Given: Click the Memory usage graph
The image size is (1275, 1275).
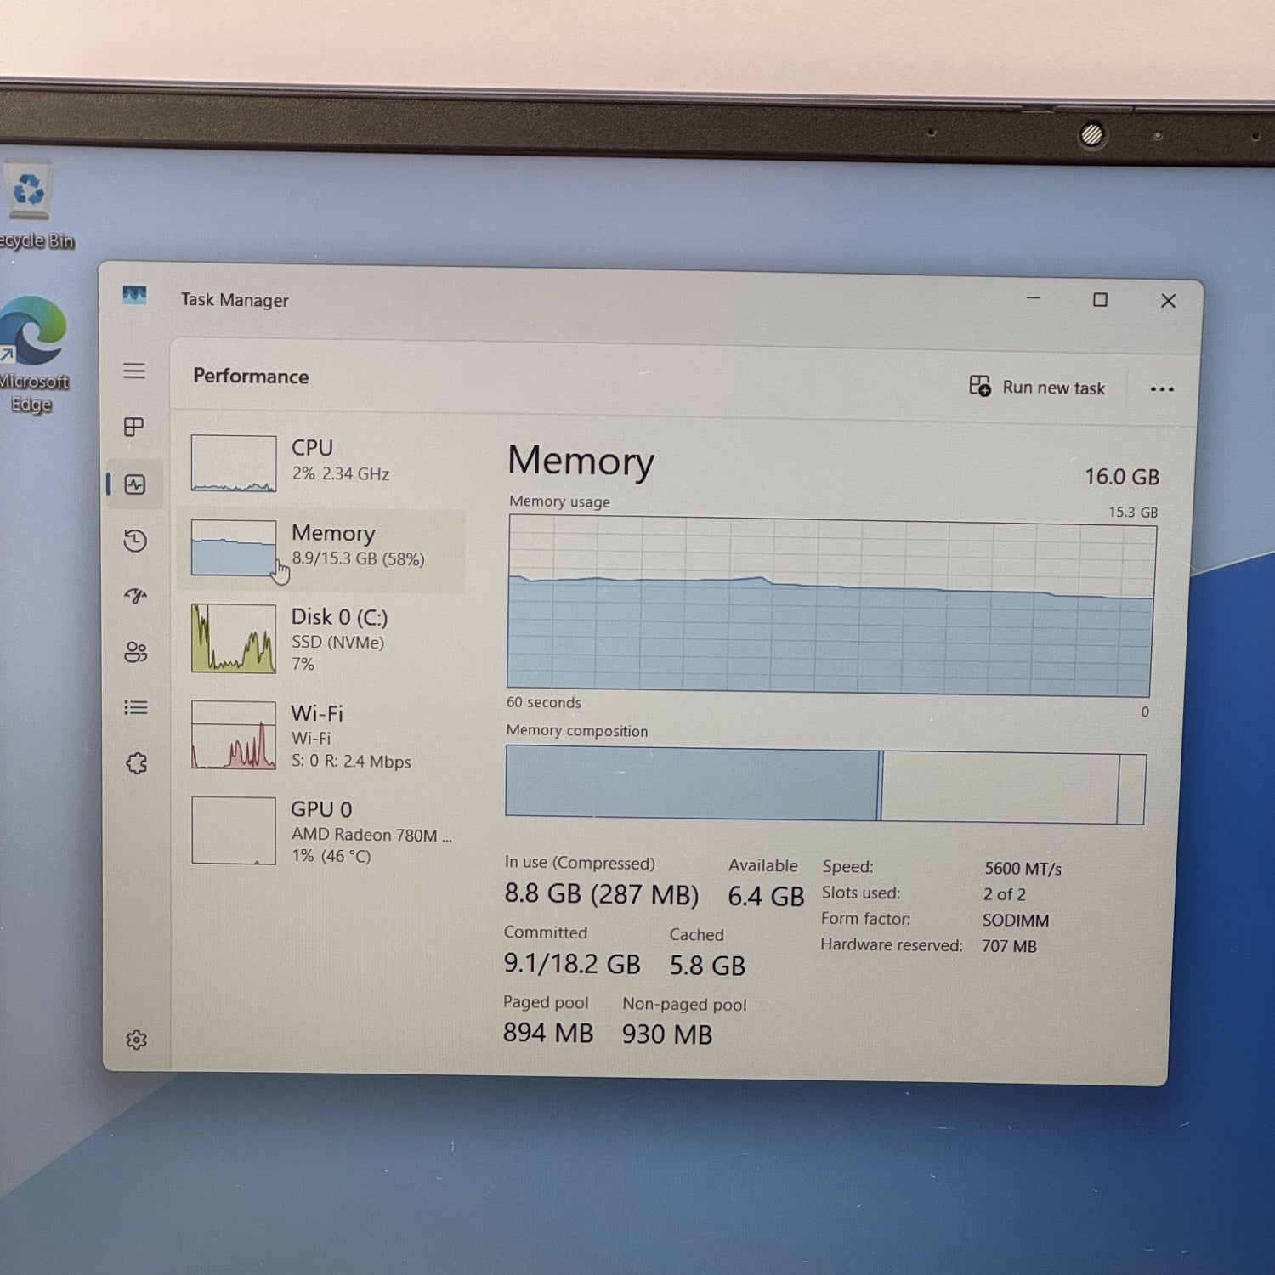Looking at the screenshot, I should tap(830, 607).
